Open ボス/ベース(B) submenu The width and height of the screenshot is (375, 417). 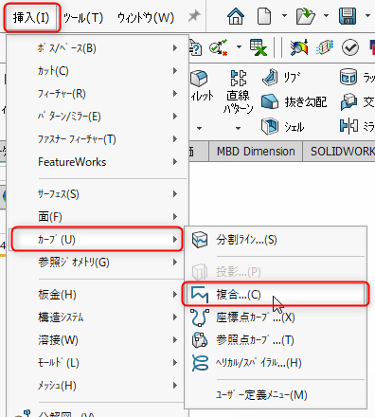pos(98,48)
